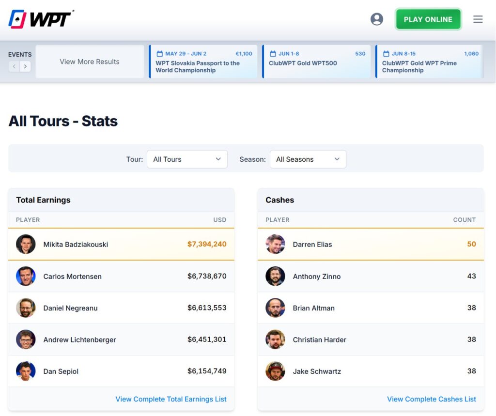Click Darren Elias's cash count 50
Screen dimensions: 496x416
pos(472,244)
